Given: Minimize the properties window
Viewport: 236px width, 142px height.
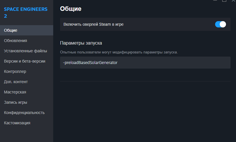Looking at the screenshot, I should (x=215, y=1).
